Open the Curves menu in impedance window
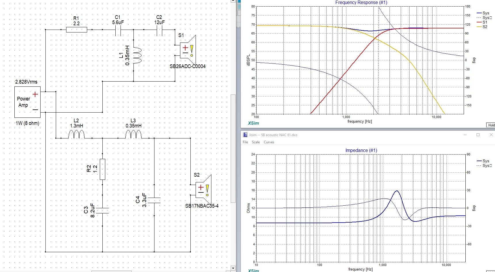The image size is (495, 272). pyautogui.click(x=269, y=142)
